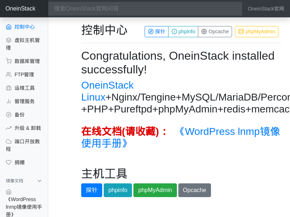Click the Congratulations installed successfully heading
Viewport: 290px width, 217px height.
pos(178,63)
